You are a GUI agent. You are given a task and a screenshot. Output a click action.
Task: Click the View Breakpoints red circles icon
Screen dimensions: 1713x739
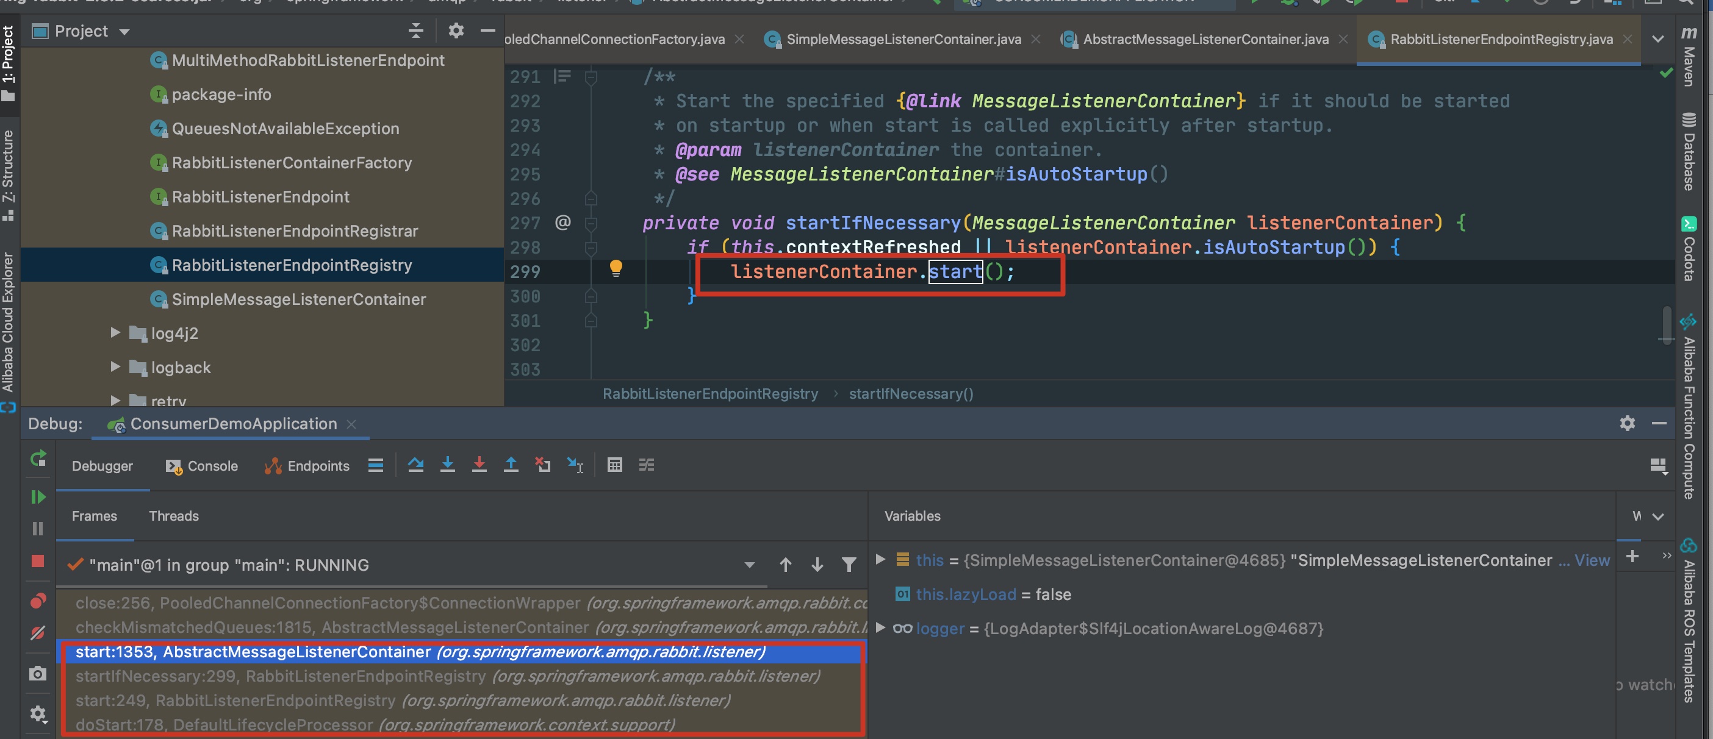click(x=38, y=601)
